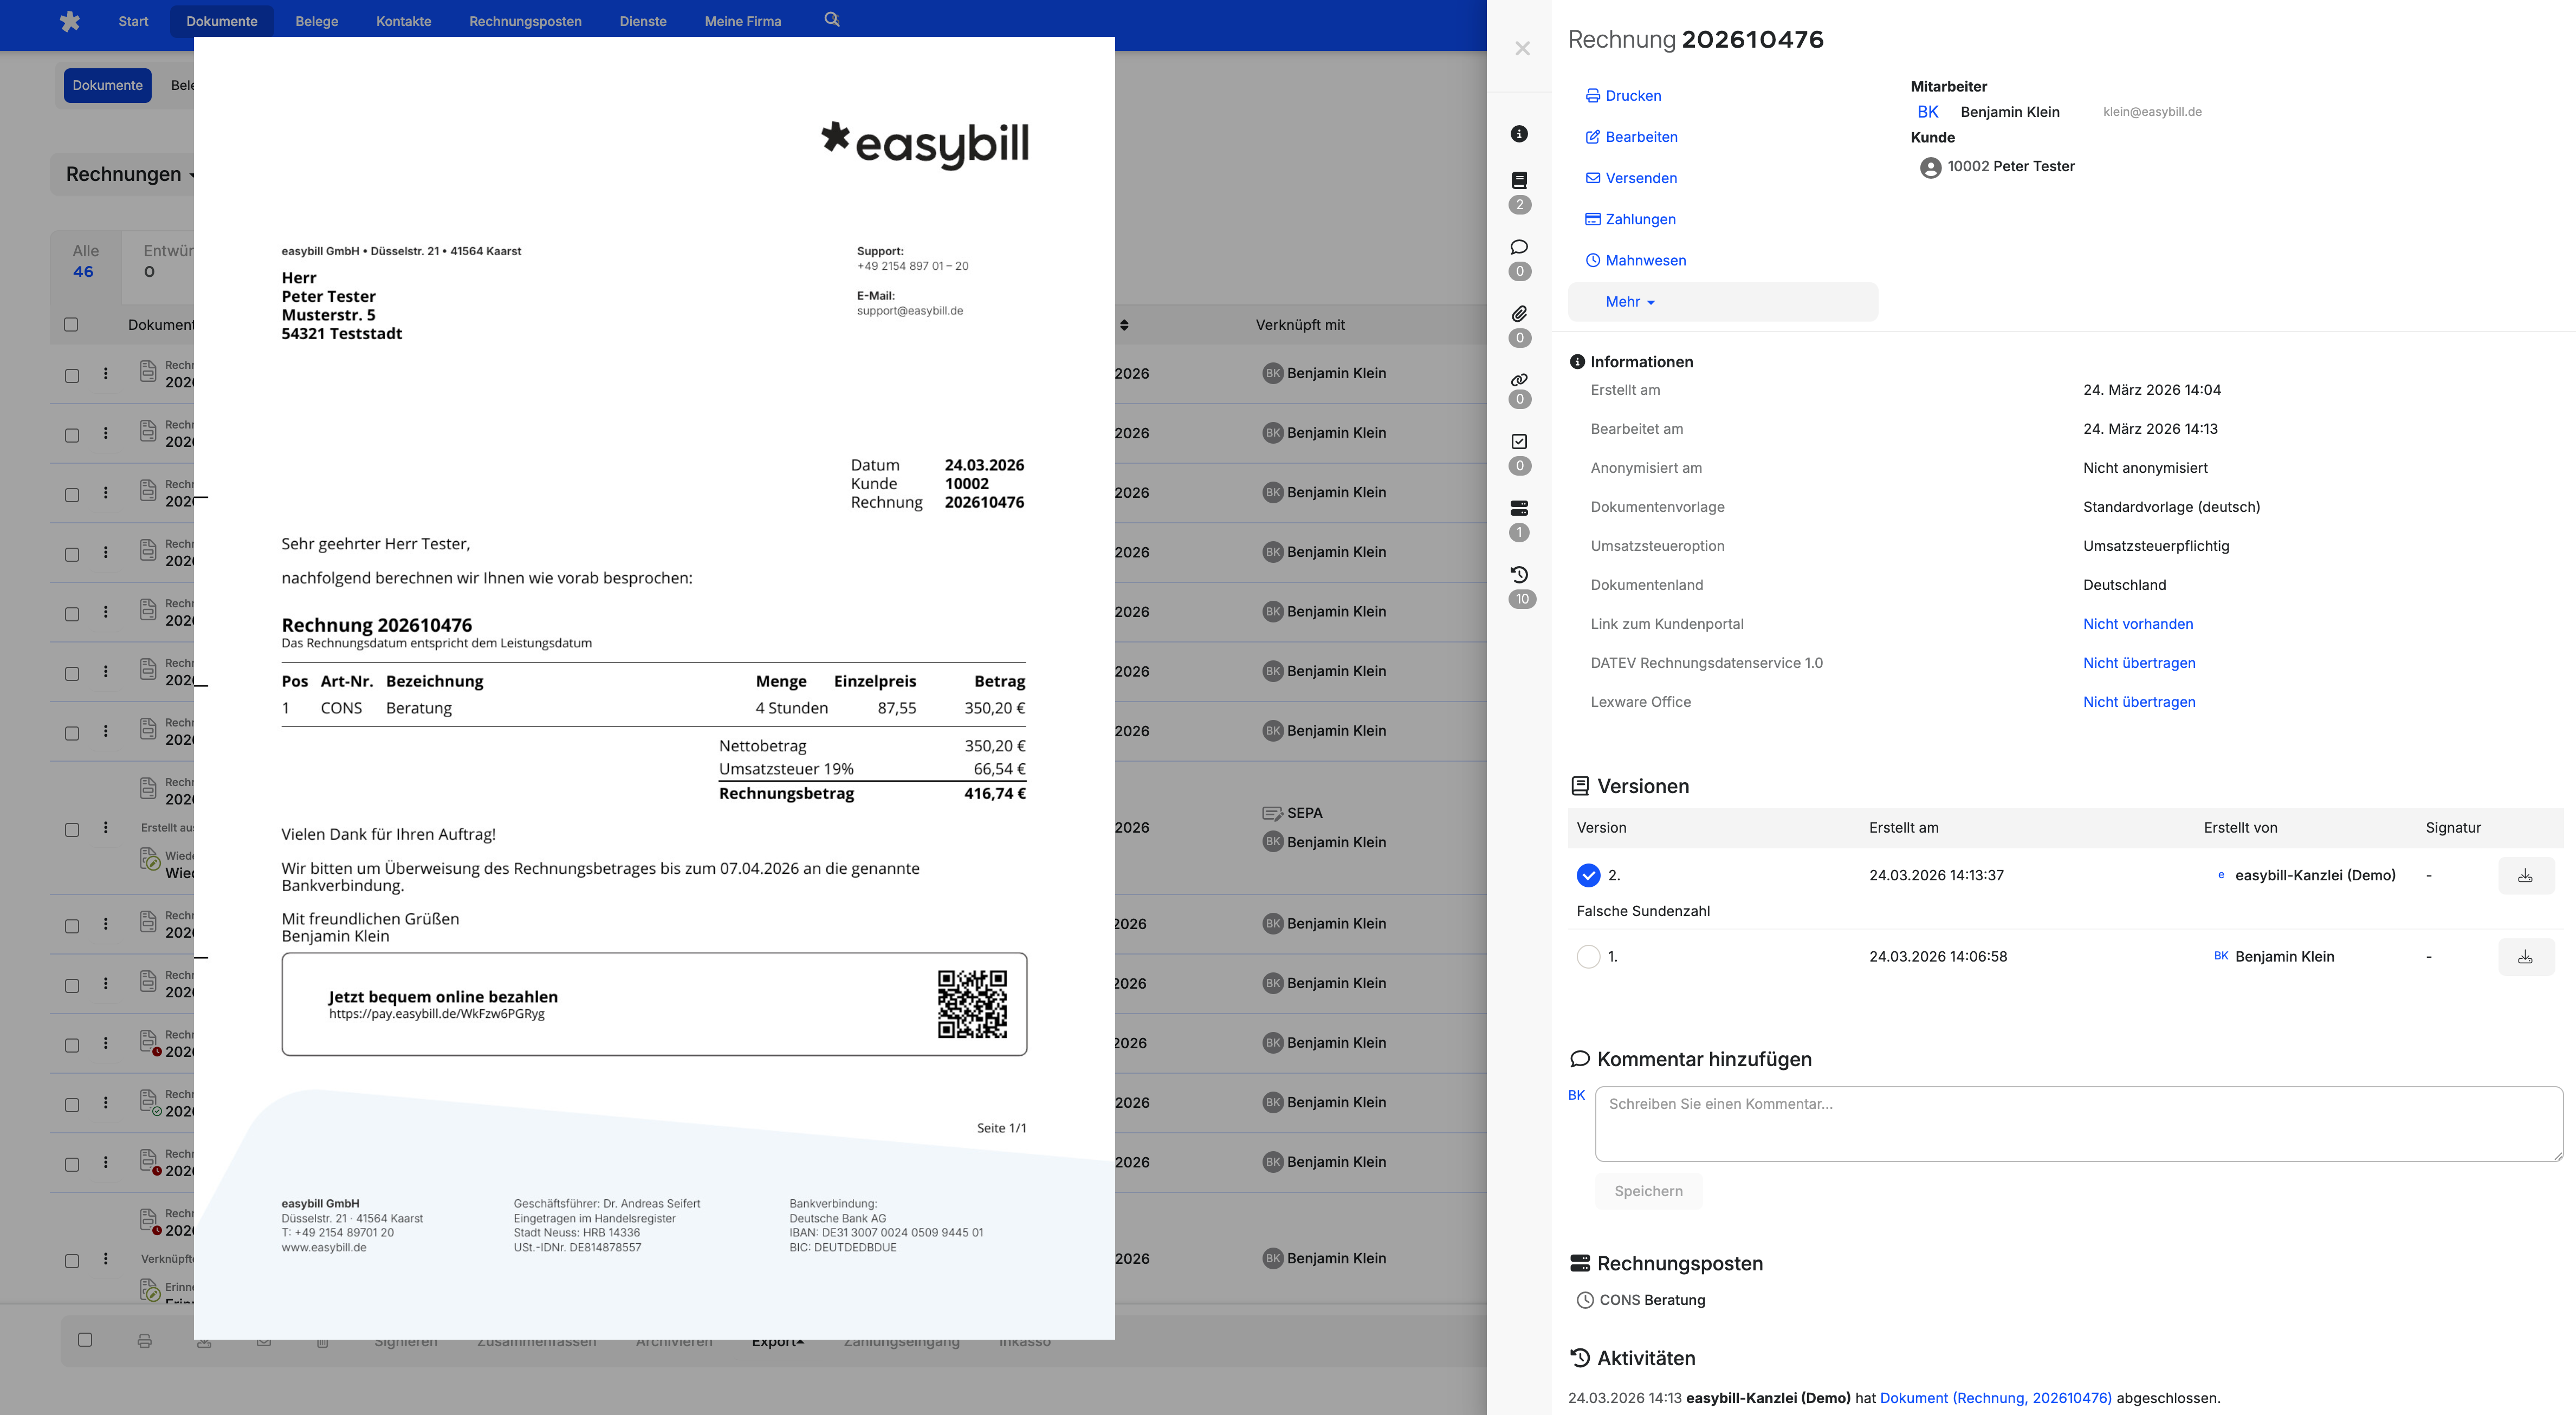Focus the comment text field
This screenshot has width=2576, height=1415.
point(2078,1124)
